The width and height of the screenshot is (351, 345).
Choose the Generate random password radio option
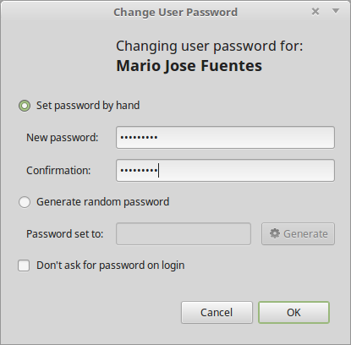(x=25, y=202)
